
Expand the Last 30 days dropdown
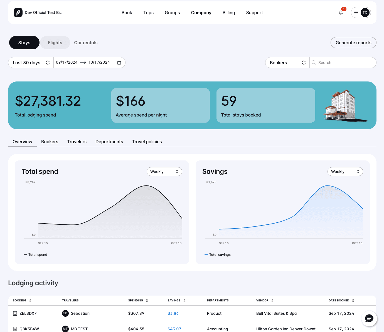point(31,63)
